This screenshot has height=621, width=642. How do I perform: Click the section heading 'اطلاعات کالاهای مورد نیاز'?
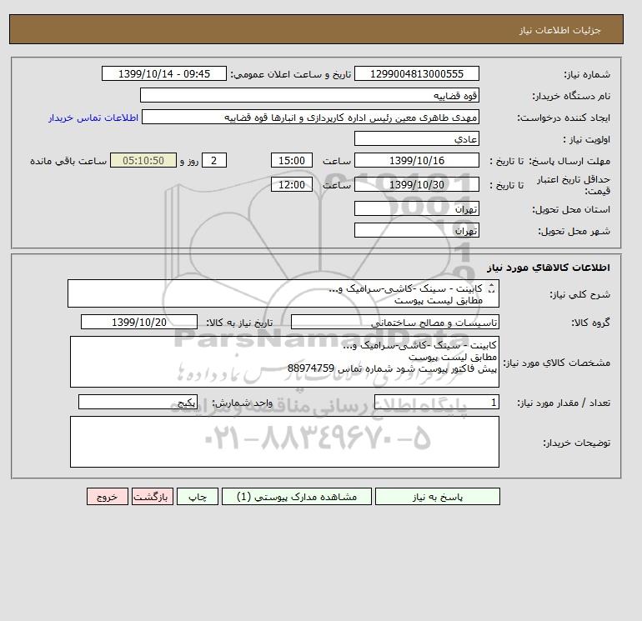click(x=549, y=268)
